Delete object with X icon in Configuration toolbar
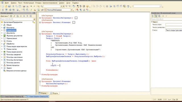 pos(21,16)
